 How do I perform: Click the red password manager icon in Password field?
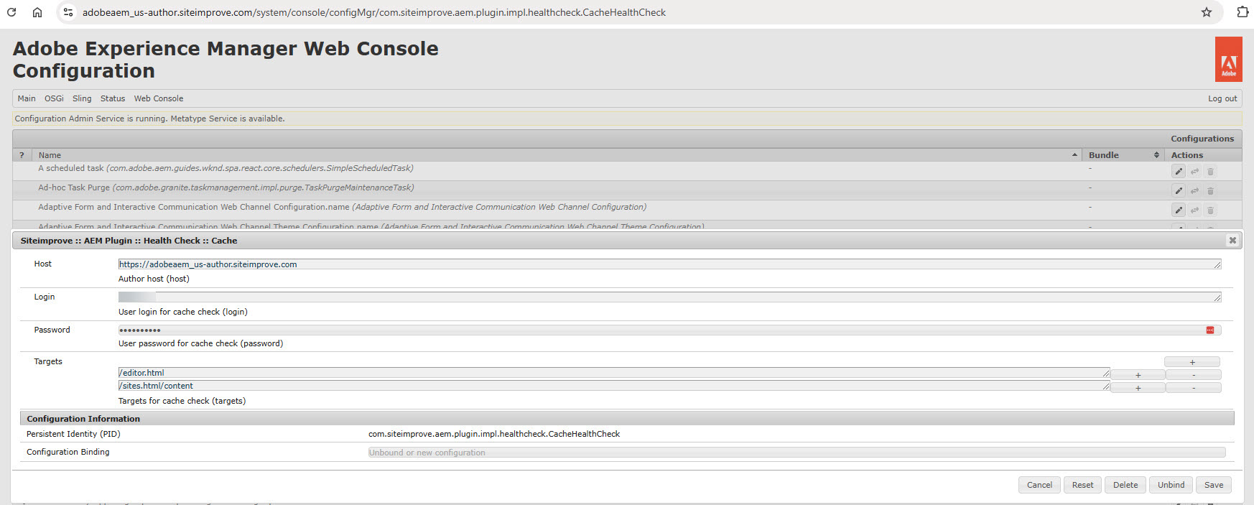click(x=1210, y=330)
